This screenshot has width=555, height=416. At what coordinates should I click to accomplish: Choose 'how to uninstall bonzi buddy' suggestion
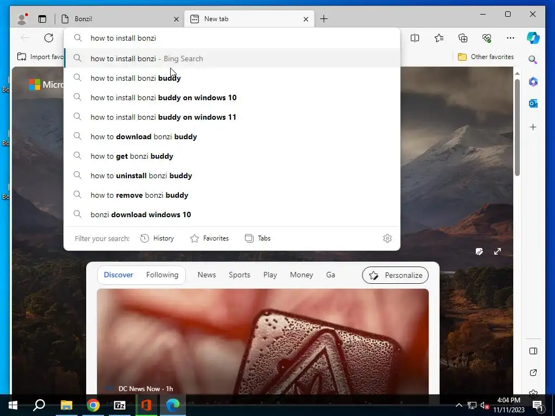[x=232, y=175]
